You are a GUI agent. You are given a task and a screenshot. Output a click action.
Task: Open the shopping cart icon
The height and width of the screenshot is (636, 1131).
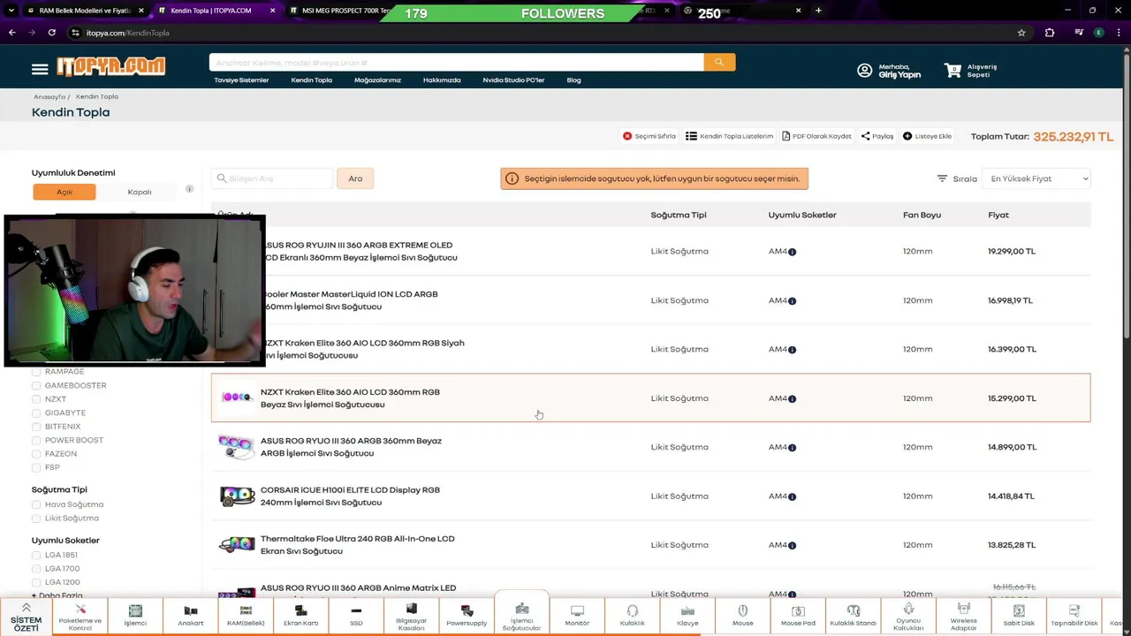953,70
